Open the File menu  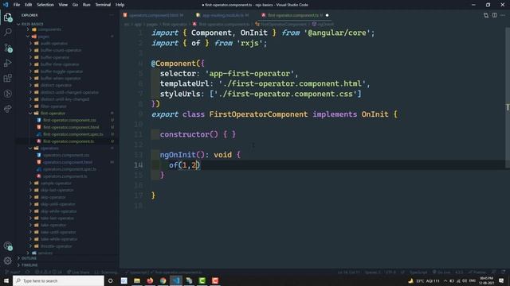17,5
